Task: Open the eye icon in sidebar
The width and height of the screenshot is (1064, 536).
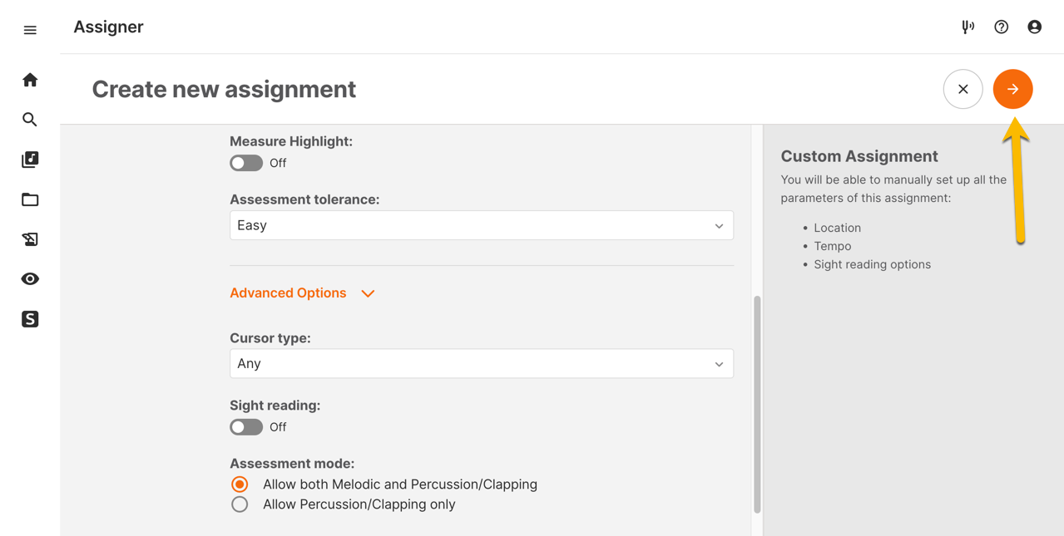Action: (x=30, y=279)
